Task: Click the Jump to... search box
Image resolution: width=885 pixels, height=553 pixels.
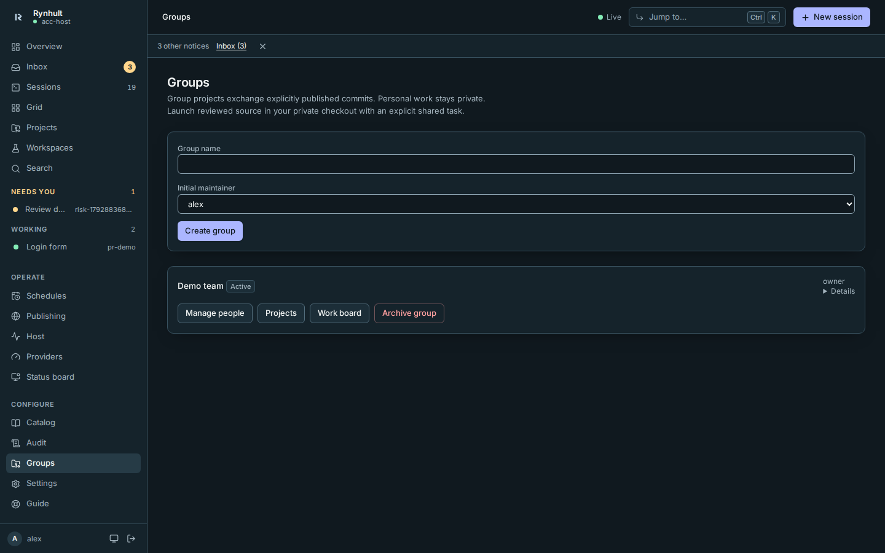Action: click(707, 17)
